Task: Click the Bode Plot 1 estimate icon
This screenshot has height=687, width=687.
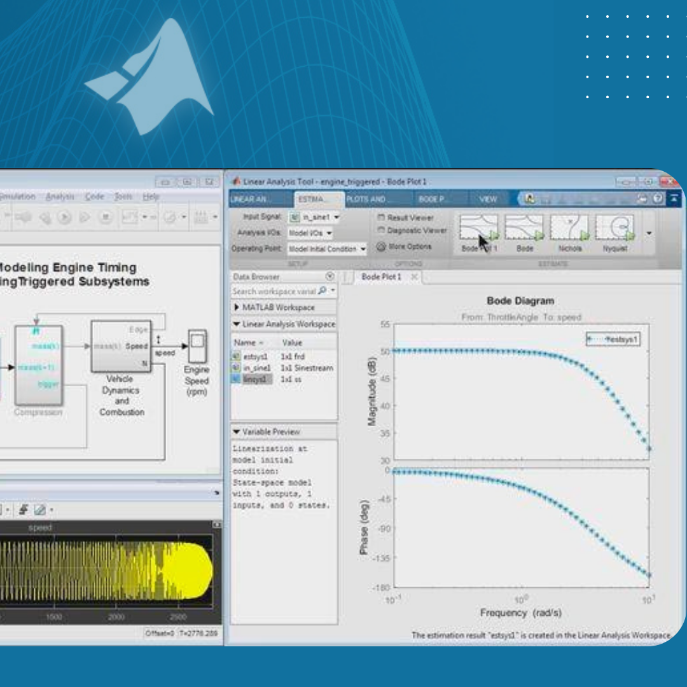Action: 478,228
